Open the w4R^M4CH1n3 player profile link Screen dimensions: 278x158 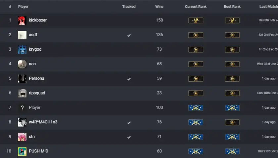point(43,122)
